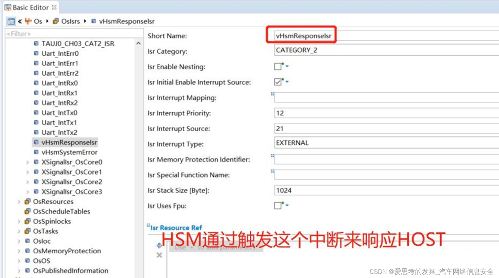
Task: Select vHsmSystemError in the tree
Action: point(70,152)
